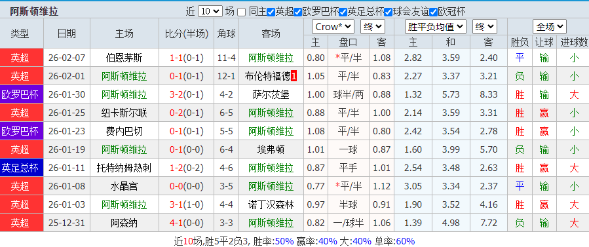Open 诺丁汉森林 team link
Image resolution: width=589 pixels, height=247 pixels.
[271, 204]
